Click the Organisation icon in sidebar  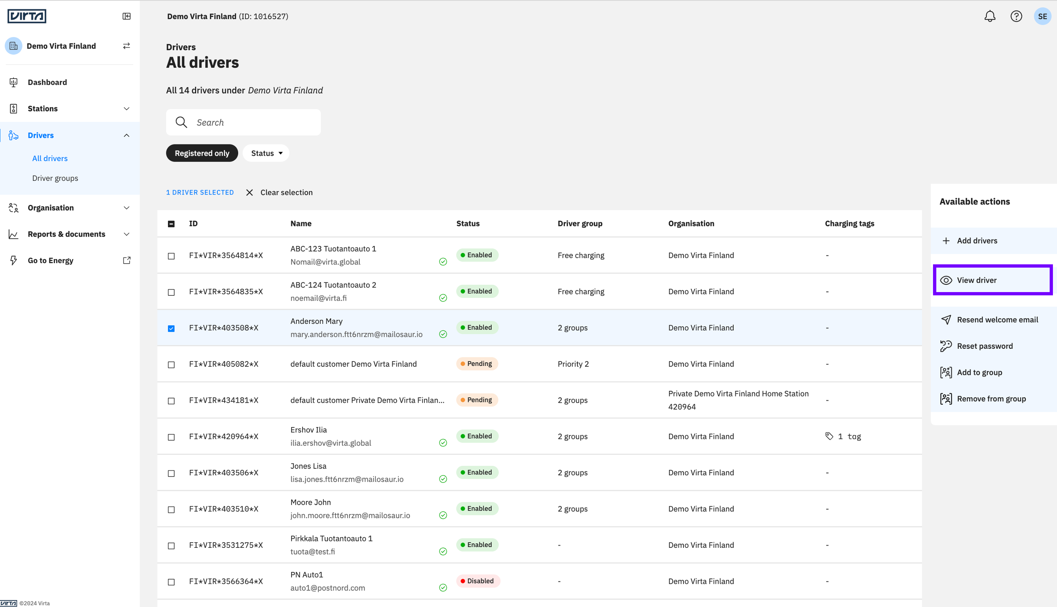[13, 208]
